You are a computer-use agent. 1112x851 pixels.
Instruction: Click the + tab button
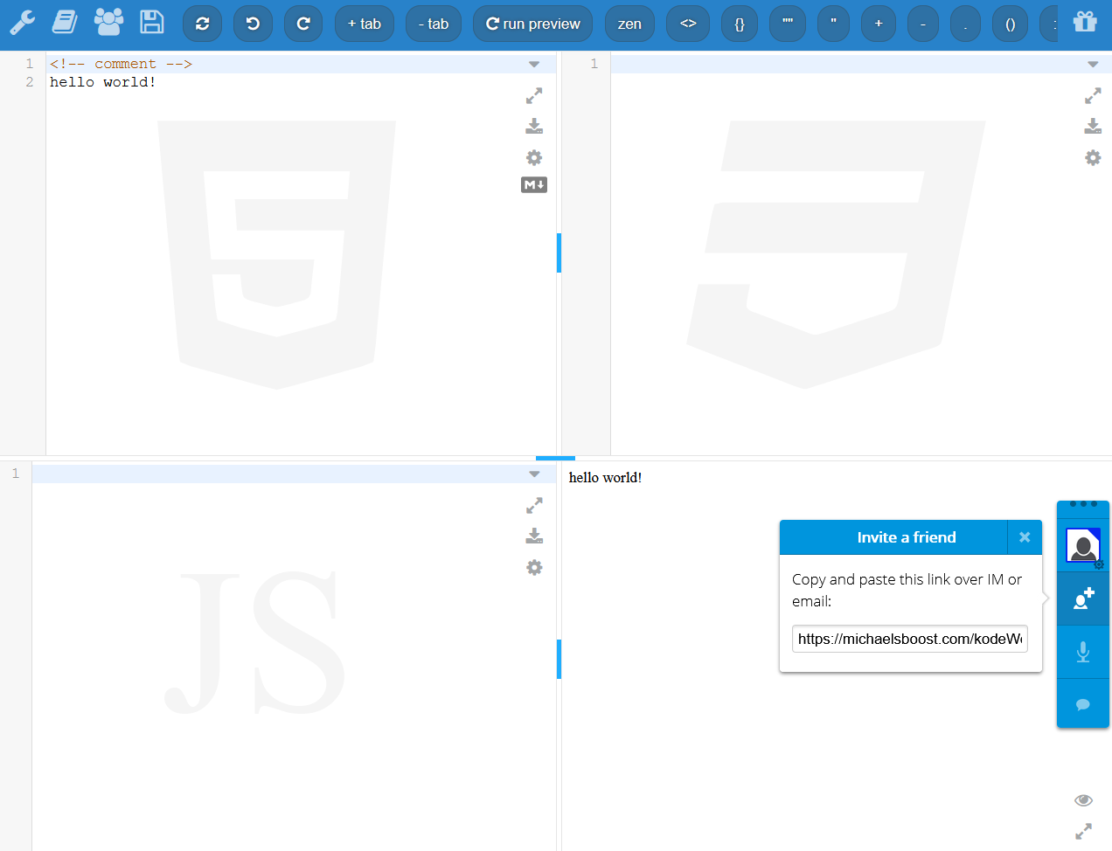[365, 24]
